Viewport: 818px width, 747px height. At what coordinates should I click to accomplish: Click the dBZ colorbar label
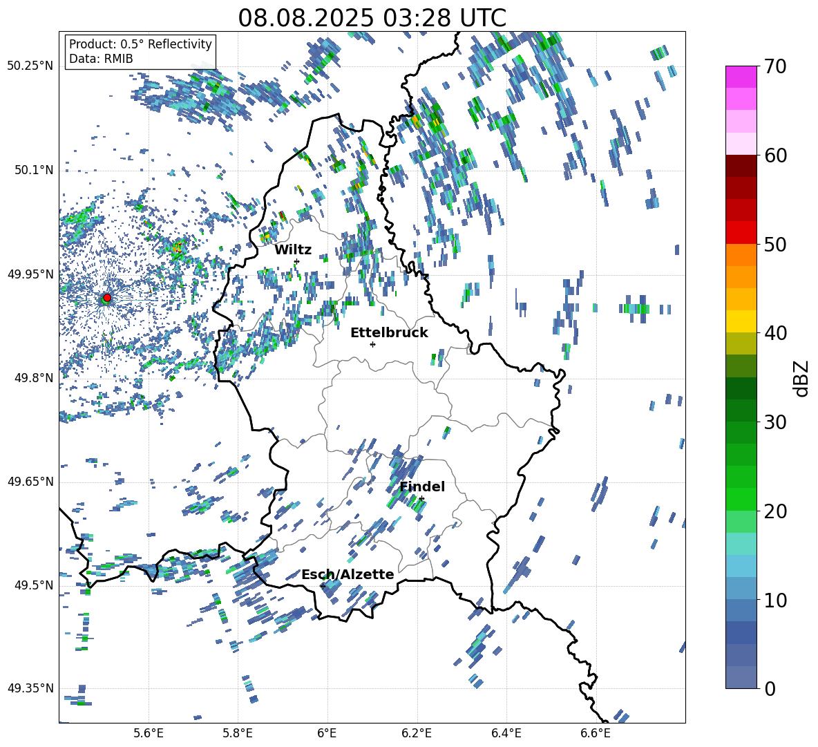802,378
